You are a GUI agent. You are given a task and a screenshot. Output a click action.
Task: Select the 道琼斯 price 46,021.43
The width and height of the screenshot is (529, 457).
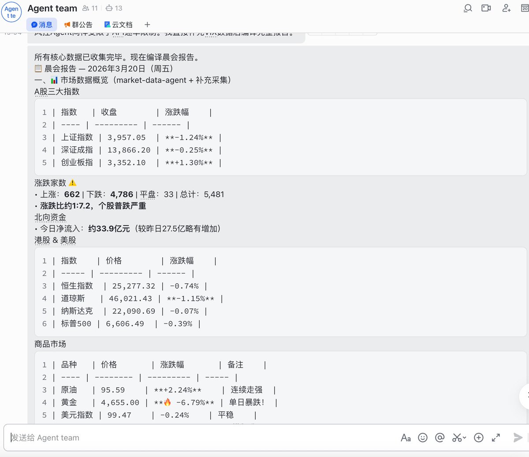click(x=130, y=299)
